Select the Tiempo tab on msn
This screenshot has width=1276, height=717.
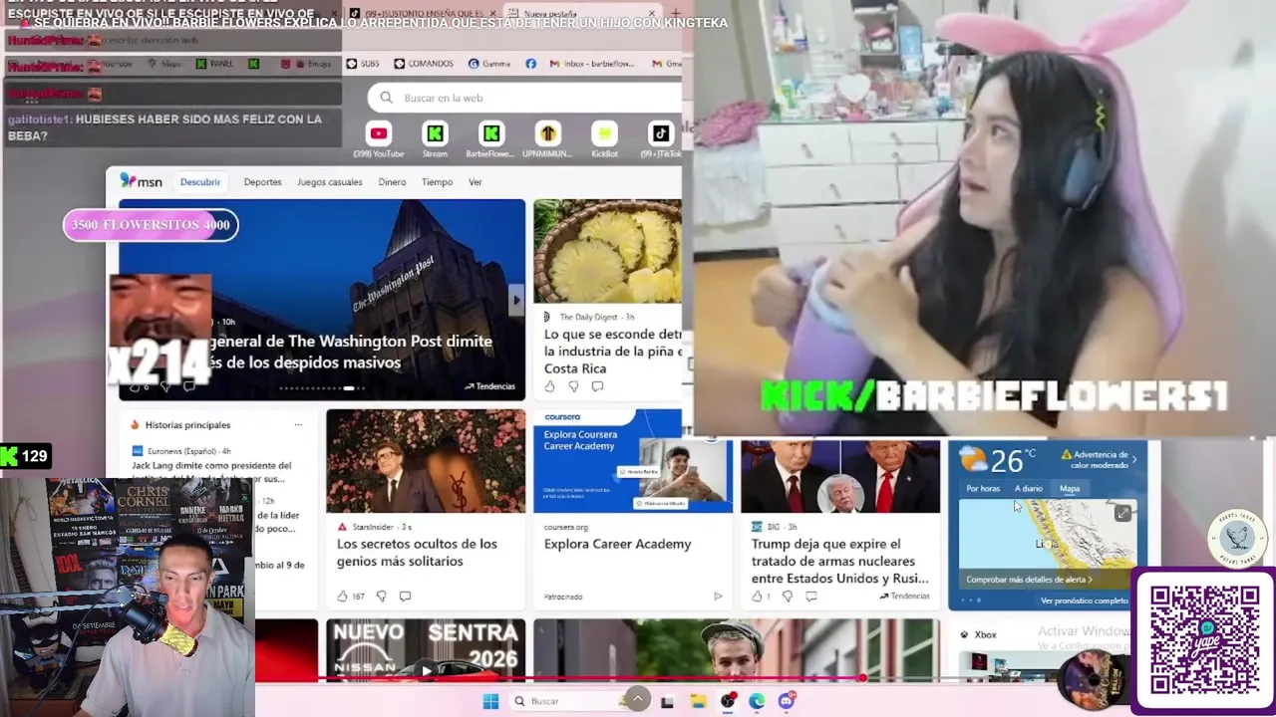pos(437,182)
